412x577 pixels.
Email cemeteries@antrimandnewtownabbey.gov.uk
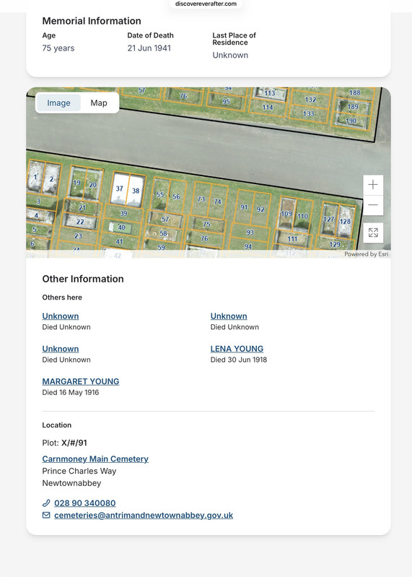click(x=144, y=515)
